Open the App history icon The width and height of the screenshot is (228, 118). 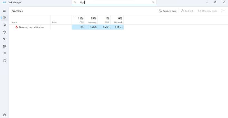4,32
